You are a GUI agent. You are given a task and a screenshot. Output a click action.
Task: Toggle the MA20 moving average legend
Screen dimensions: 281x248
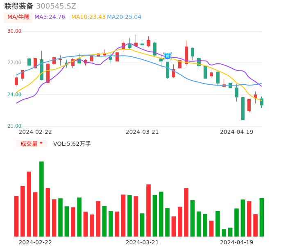(x=124, y=17)
